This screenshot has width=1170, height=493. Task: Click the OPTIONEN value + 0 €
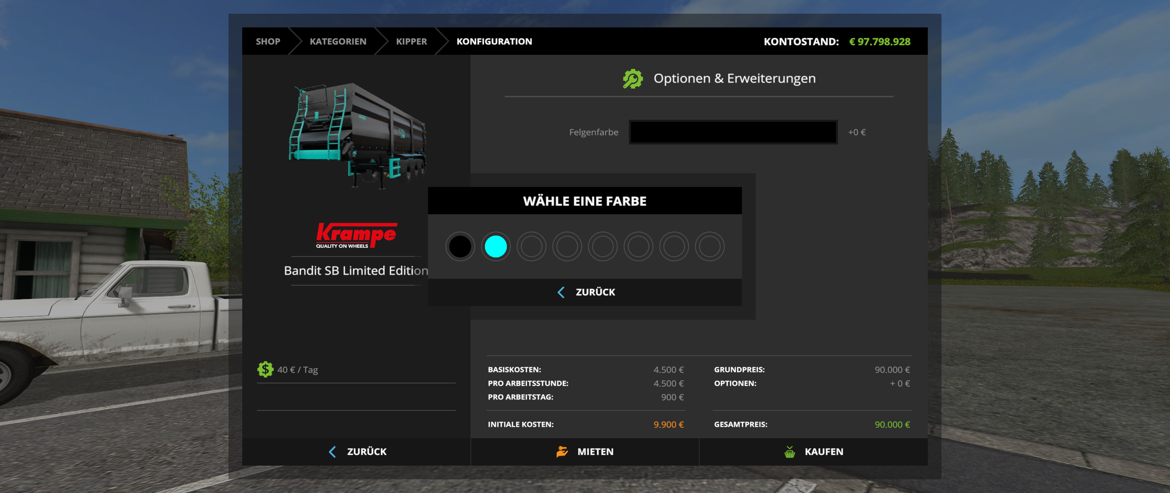(x=900, y=383)
